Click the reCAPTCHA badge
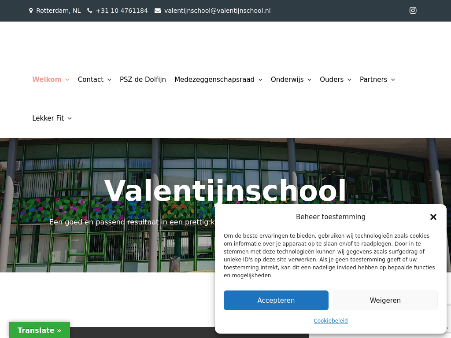This screenshot has height=338, width=451. coord(448,319)
